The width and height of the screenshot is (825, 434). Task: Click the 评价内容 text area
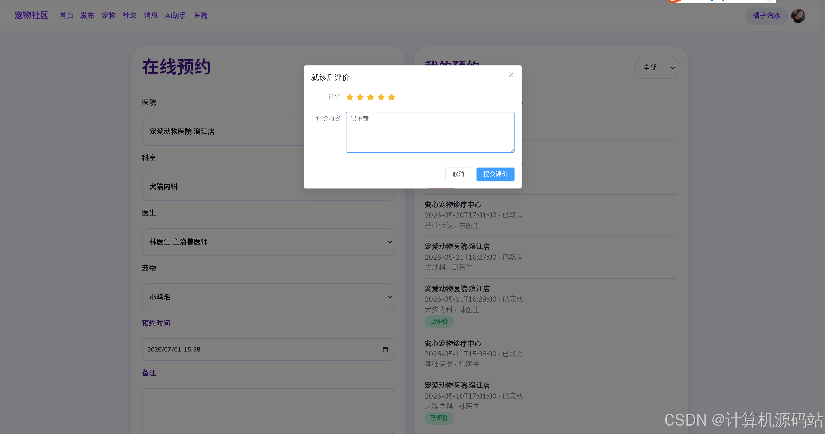(x=430, y=132)
